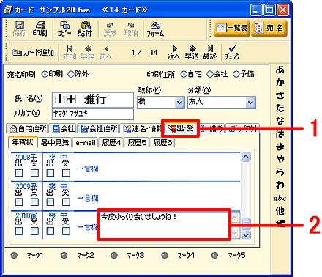Open the 一覧表 list view button
The image size is (322, 277).
point(231,28)
